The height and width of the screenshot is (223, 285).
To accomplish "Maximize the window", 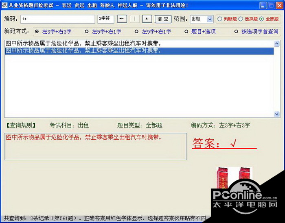I will [x=272, y=5].
